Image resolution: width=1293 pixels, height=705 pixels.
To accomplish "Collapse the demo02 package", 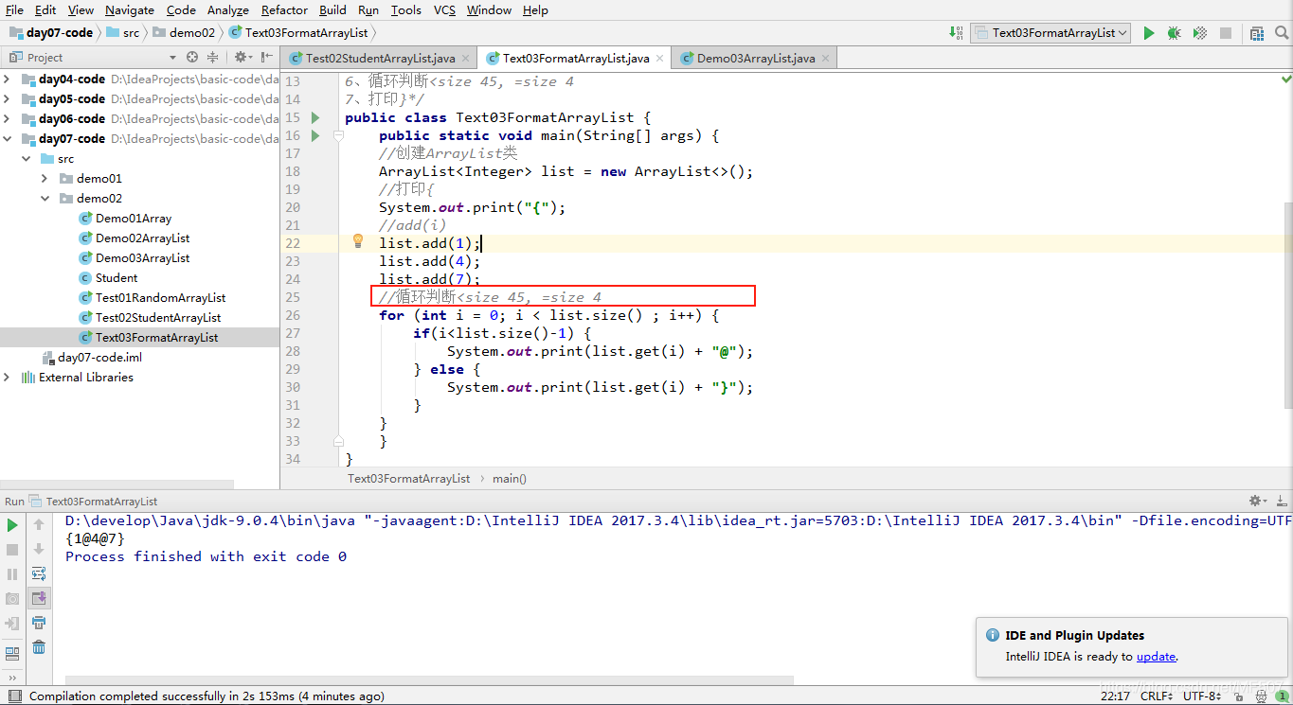I will (x=45, y=198).
